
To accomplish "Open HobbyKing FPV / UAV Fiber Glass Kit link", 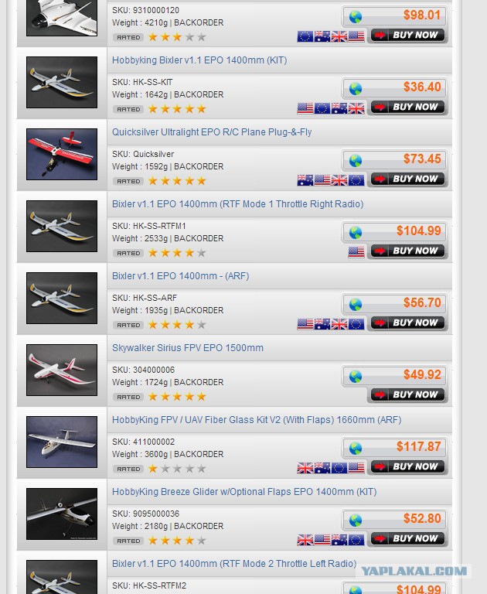I will (x=257, y=420).
